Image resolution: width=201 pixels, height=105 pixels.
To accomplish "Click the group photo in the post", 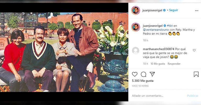I will (64, 52).
